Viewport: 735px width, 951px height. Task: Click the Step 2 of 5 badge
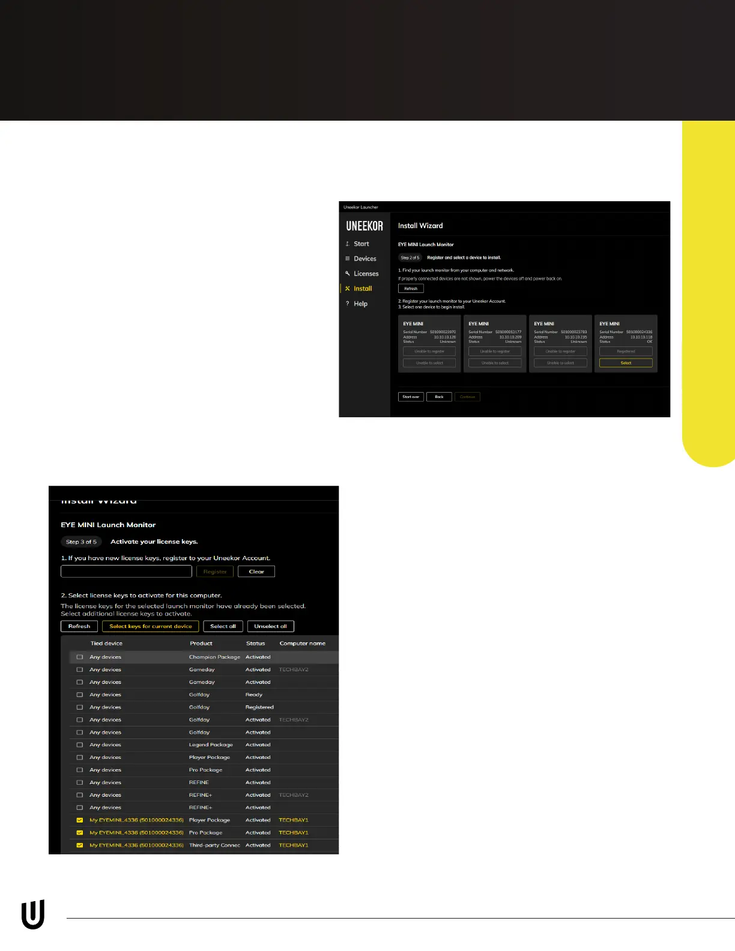[x=410, y=258]
